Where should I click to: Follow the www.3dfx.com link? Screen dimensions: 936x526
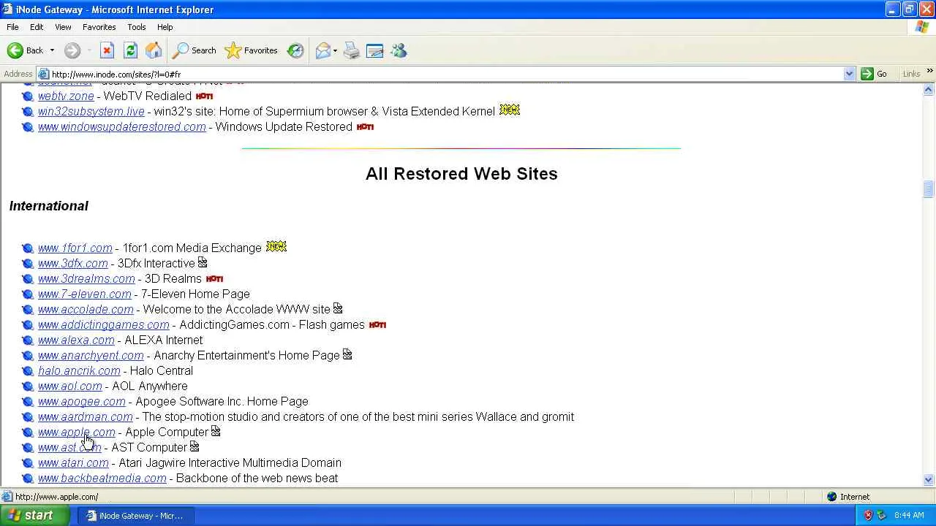point(72,263)
